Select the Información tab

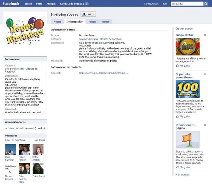tap(75, 22)
